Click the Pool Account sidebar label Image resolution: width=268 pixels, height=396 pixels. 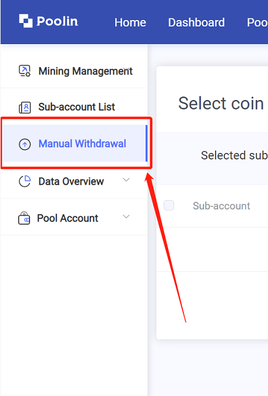tap(68, 218)
